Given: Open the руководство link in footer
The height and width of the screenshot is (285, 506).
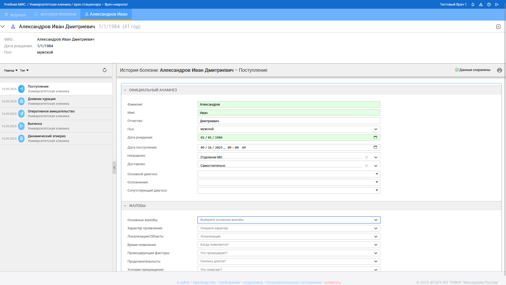Looking at the screenshot, I should [x=204, y=282].
